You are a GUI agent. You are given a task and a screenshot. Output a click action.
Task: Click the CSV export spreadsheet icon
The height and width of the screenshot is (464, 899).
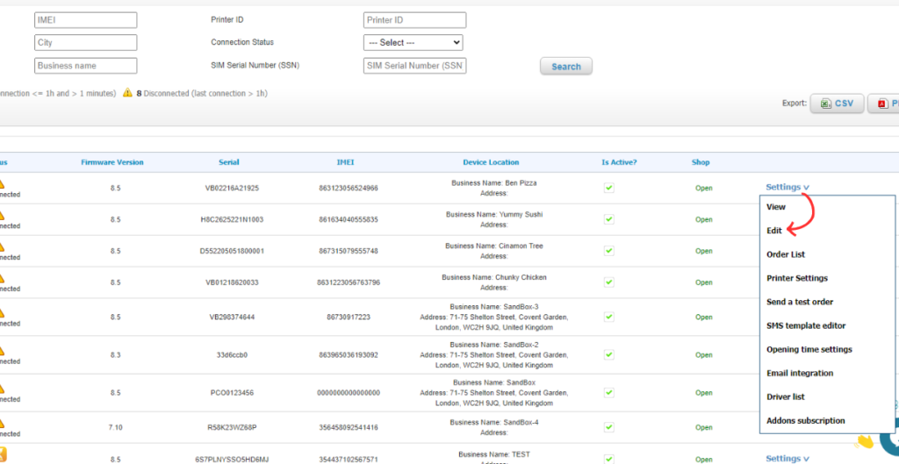[826, 104]
